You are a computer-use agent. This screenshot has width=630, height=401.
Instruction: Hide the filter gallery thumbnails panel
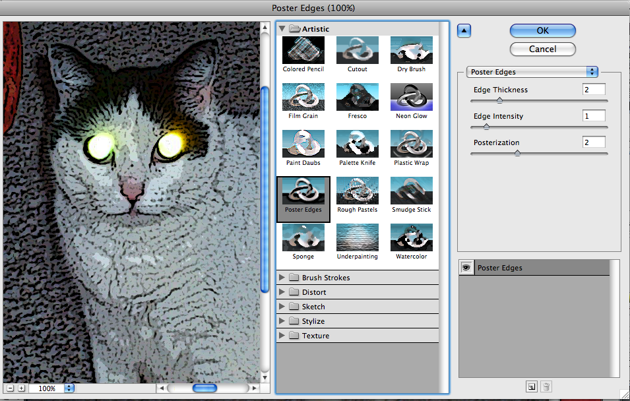click(464, 30)
